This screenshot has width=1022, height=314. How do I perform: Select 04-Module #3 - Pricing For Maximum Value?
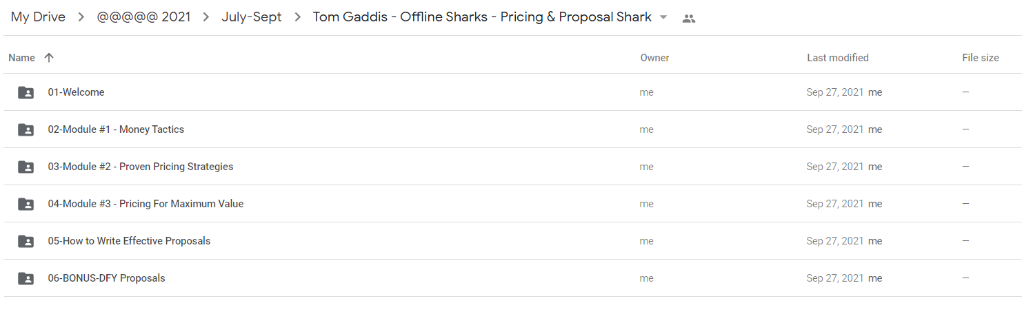coord(511,204)
